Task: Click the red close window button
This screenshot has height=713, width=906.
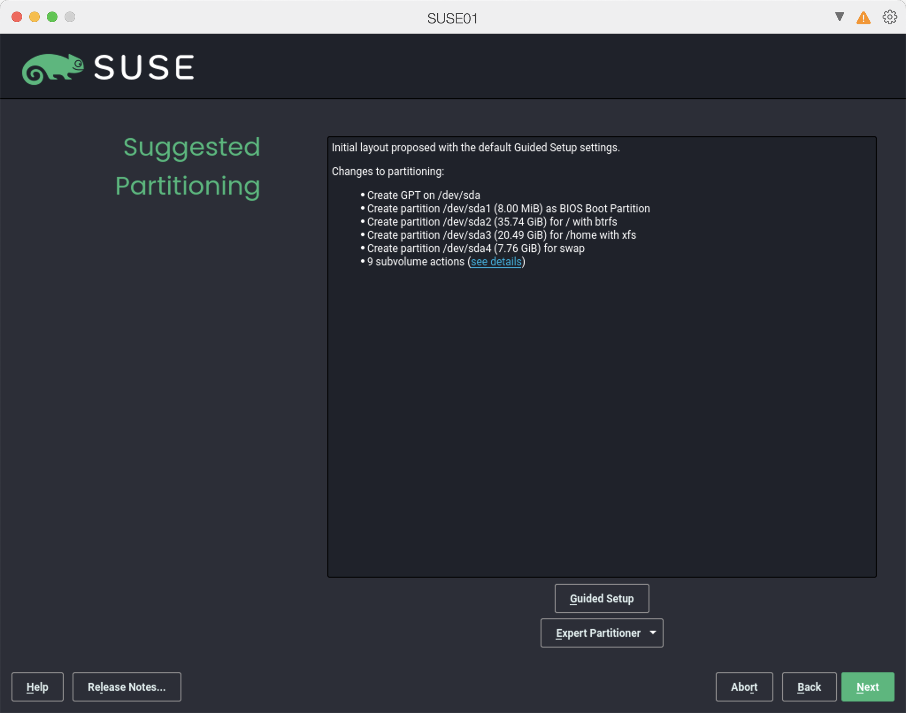Action: click(17, 17)
